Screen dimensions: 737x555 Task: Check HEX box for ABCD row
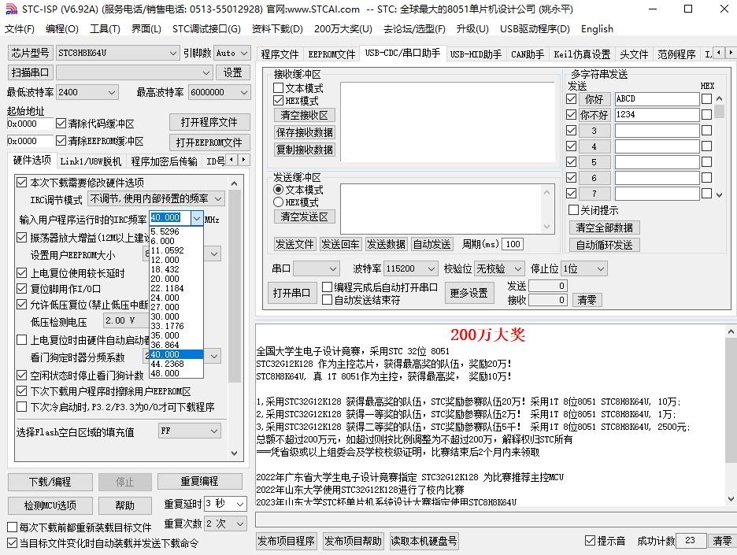click(706, 98)
